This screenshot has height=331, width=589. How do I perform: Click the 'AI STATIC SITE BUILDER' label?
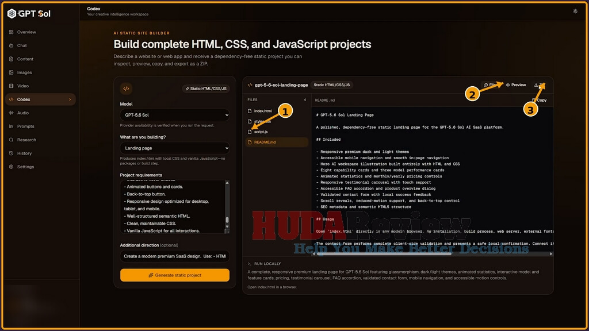pos(141,33)
